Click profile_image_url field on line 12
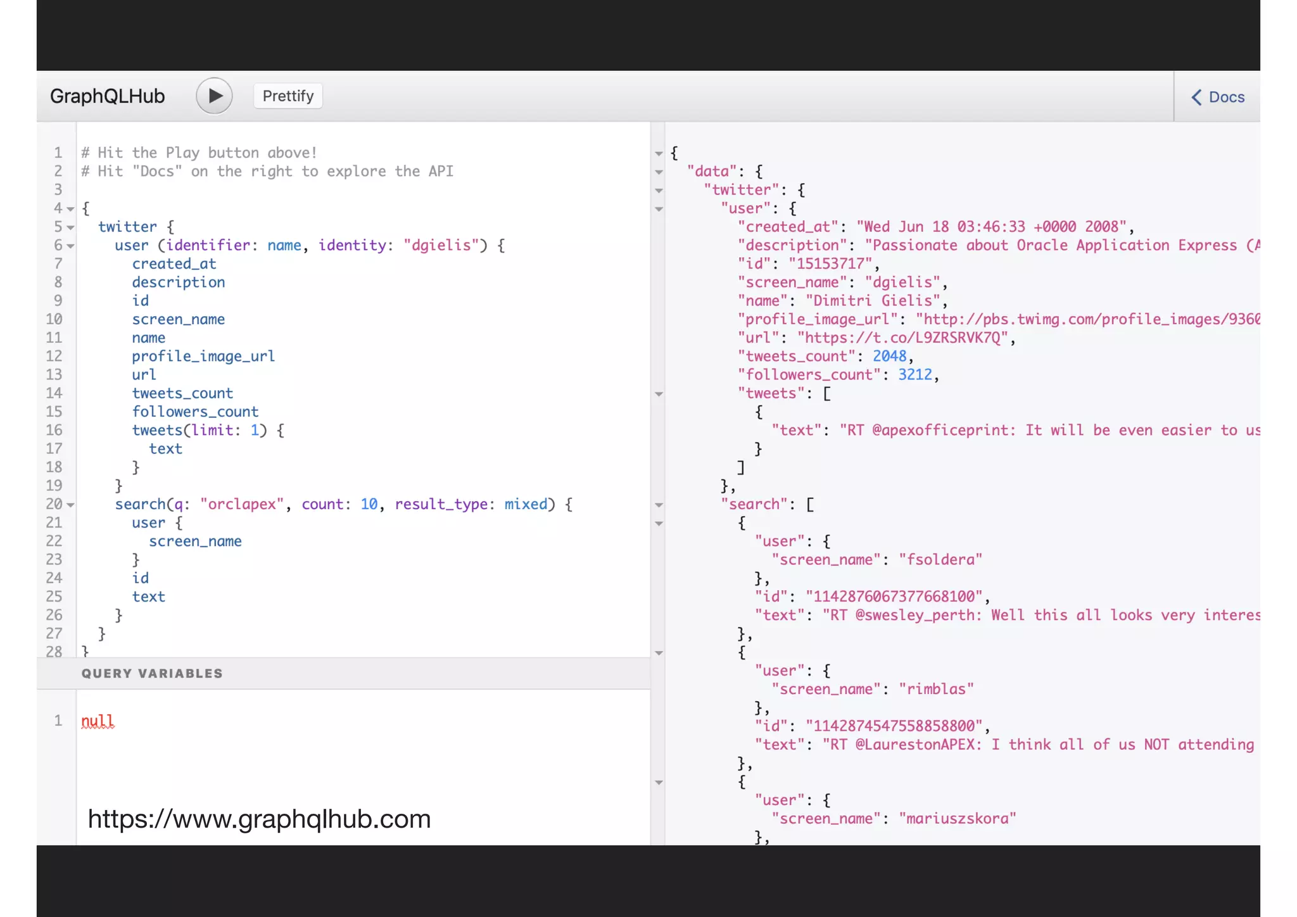This screenshot has height=917, width=1297. click(x=203, y=356)
